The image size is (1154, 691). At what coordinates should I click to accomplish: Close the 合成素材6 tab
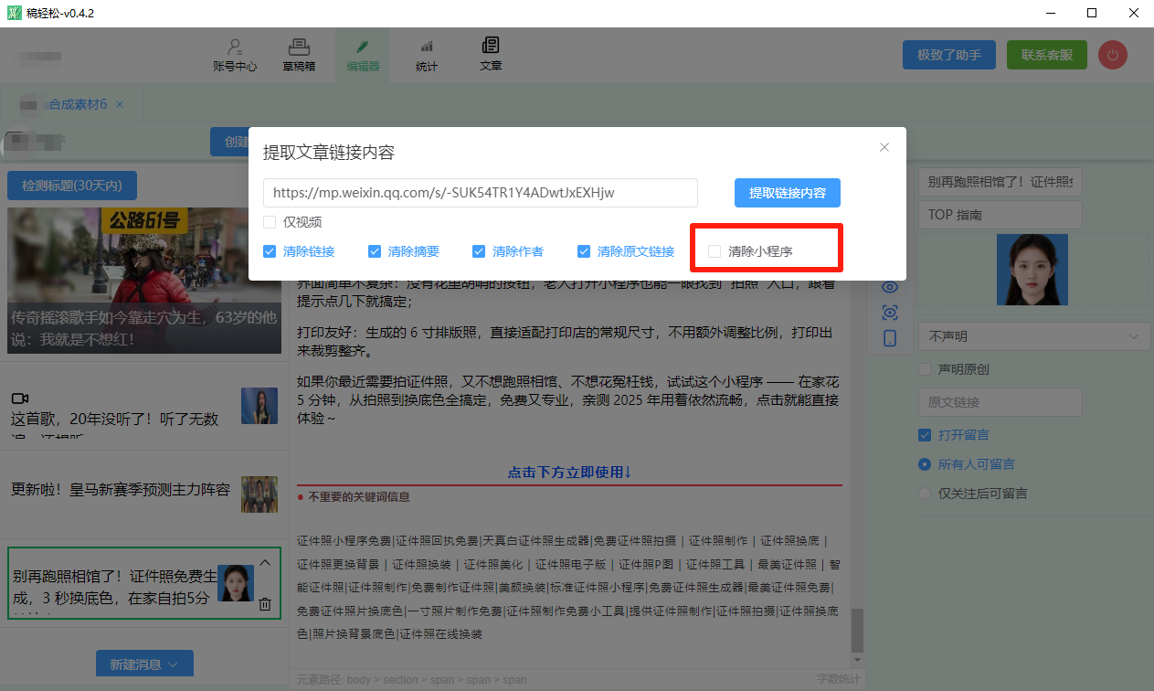120,104
